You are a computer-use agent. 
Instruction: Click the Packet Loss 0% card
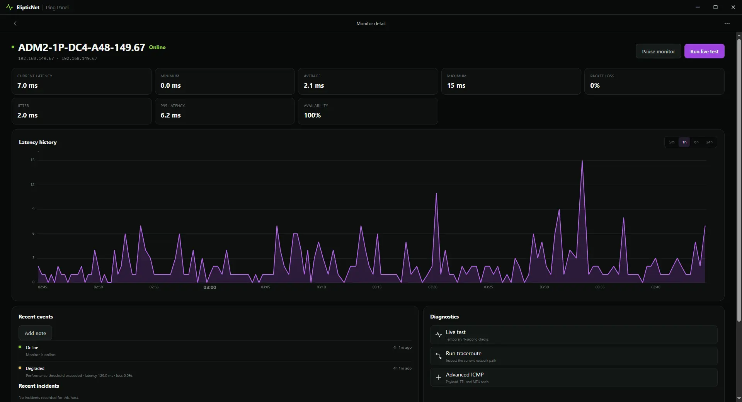point(654,82)
